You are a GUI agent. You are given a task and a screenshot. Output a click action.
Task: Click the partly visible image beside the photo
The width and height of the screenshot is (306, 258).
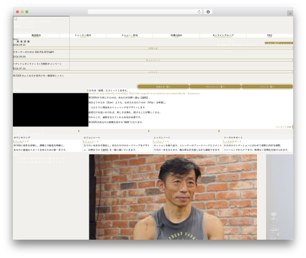tap(280, 197)
